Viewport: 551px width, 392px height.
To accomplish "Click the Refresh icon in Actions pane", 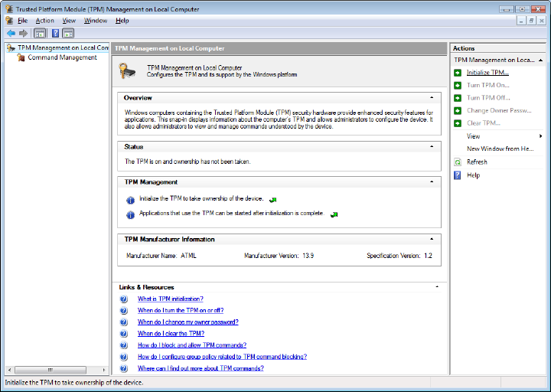I will pos(458,162).
